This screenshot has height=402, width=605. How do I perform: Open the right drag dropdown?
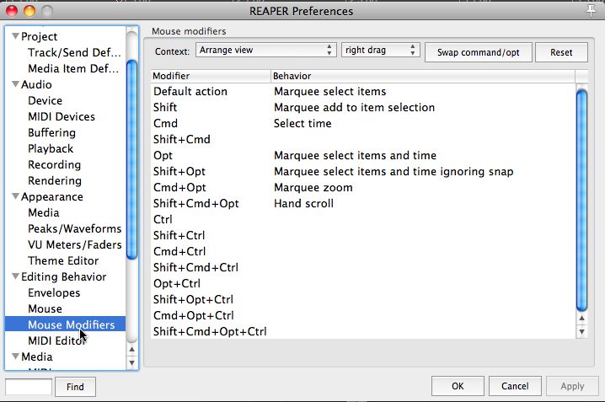pos(380,50)
